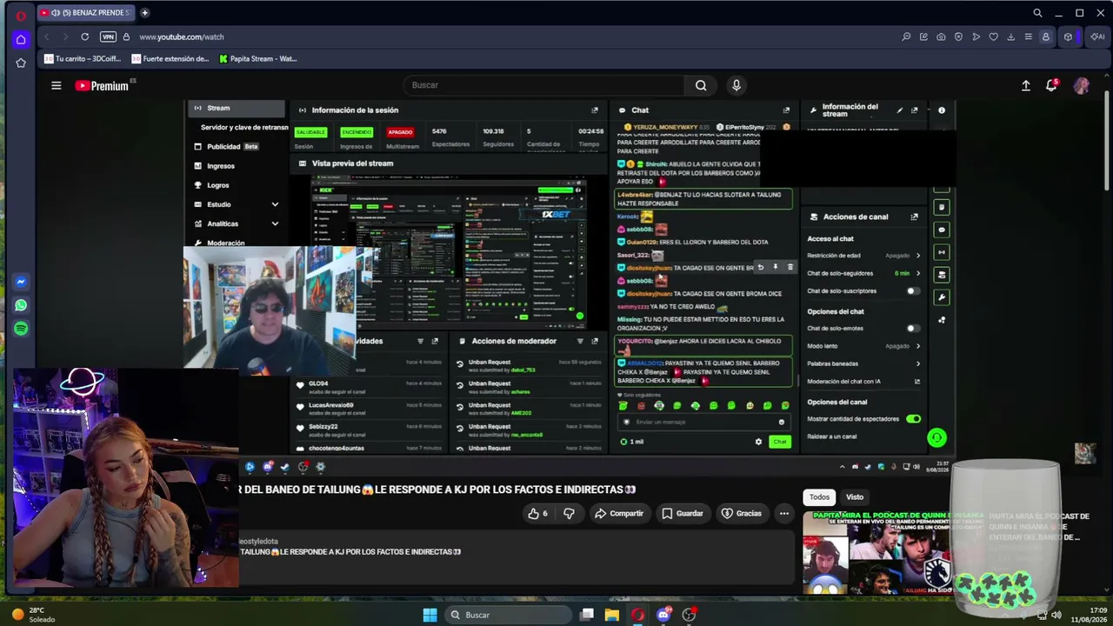
Task: Go to YouTube Premium home logo
Action: (x=102, y=85)
